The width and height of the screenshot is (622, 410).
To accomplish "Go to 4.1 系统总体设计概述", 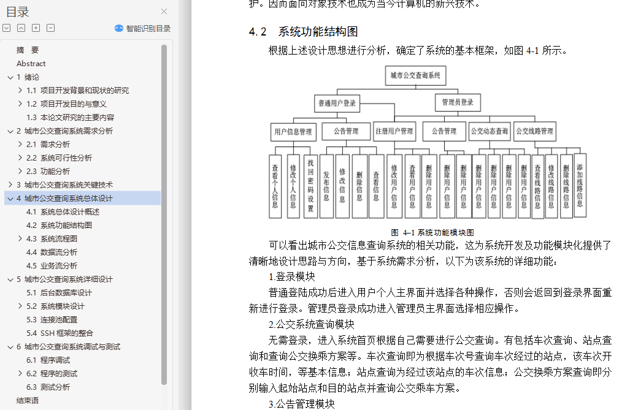I will 63,211.
